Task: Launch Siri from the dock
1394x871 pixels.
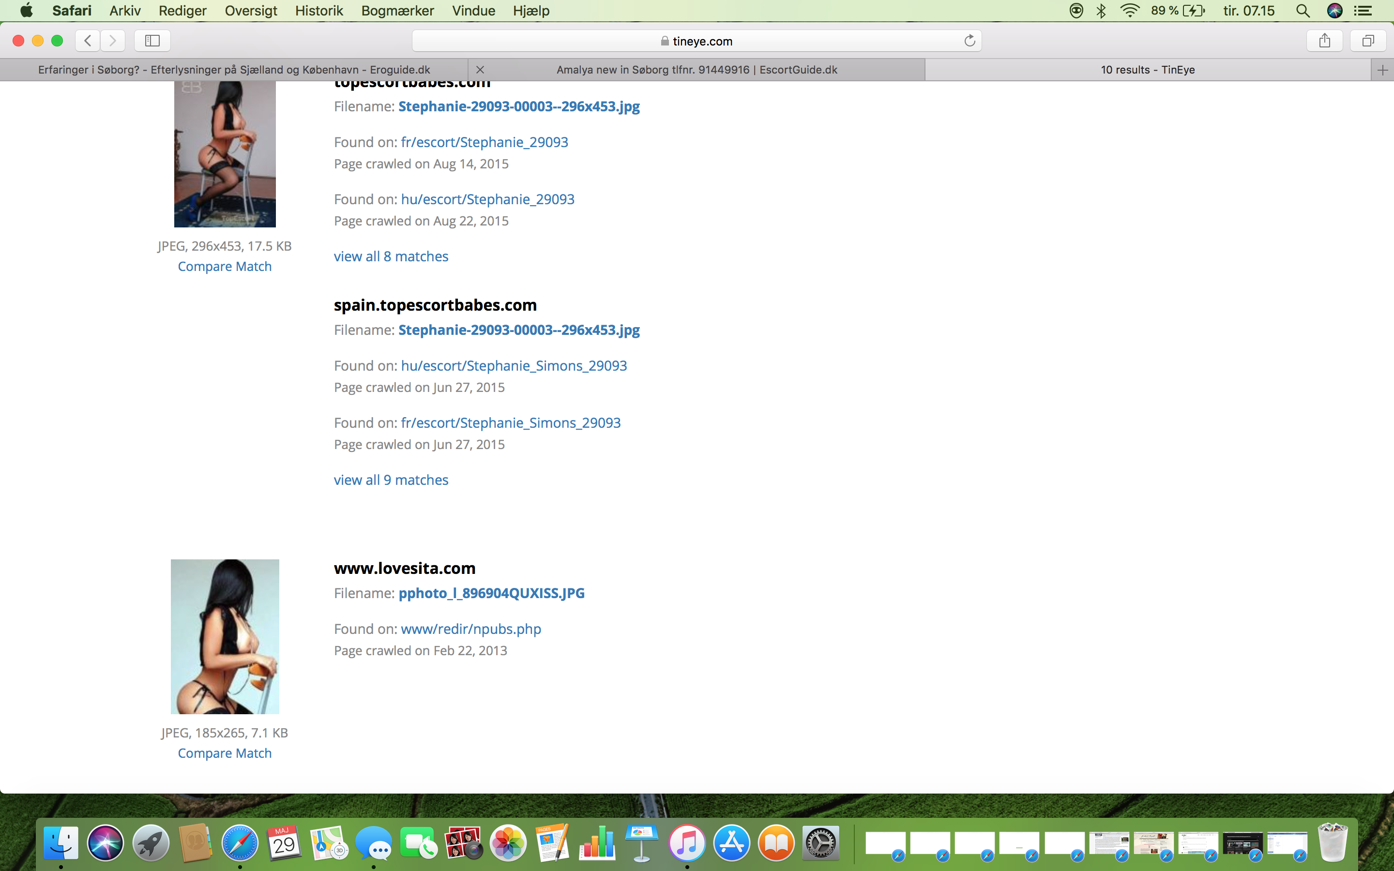Action: pos(106,843)
